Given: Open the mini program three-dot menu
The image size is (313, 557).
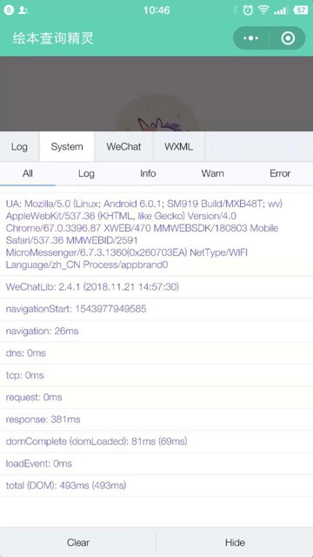Looking at the screenshot, I should click(x=251, y=38).
